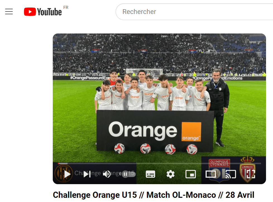273x202 pixels.
Task: Toggle the autoplay switch off
Action: pyautogui.click(x=128, y=174)
